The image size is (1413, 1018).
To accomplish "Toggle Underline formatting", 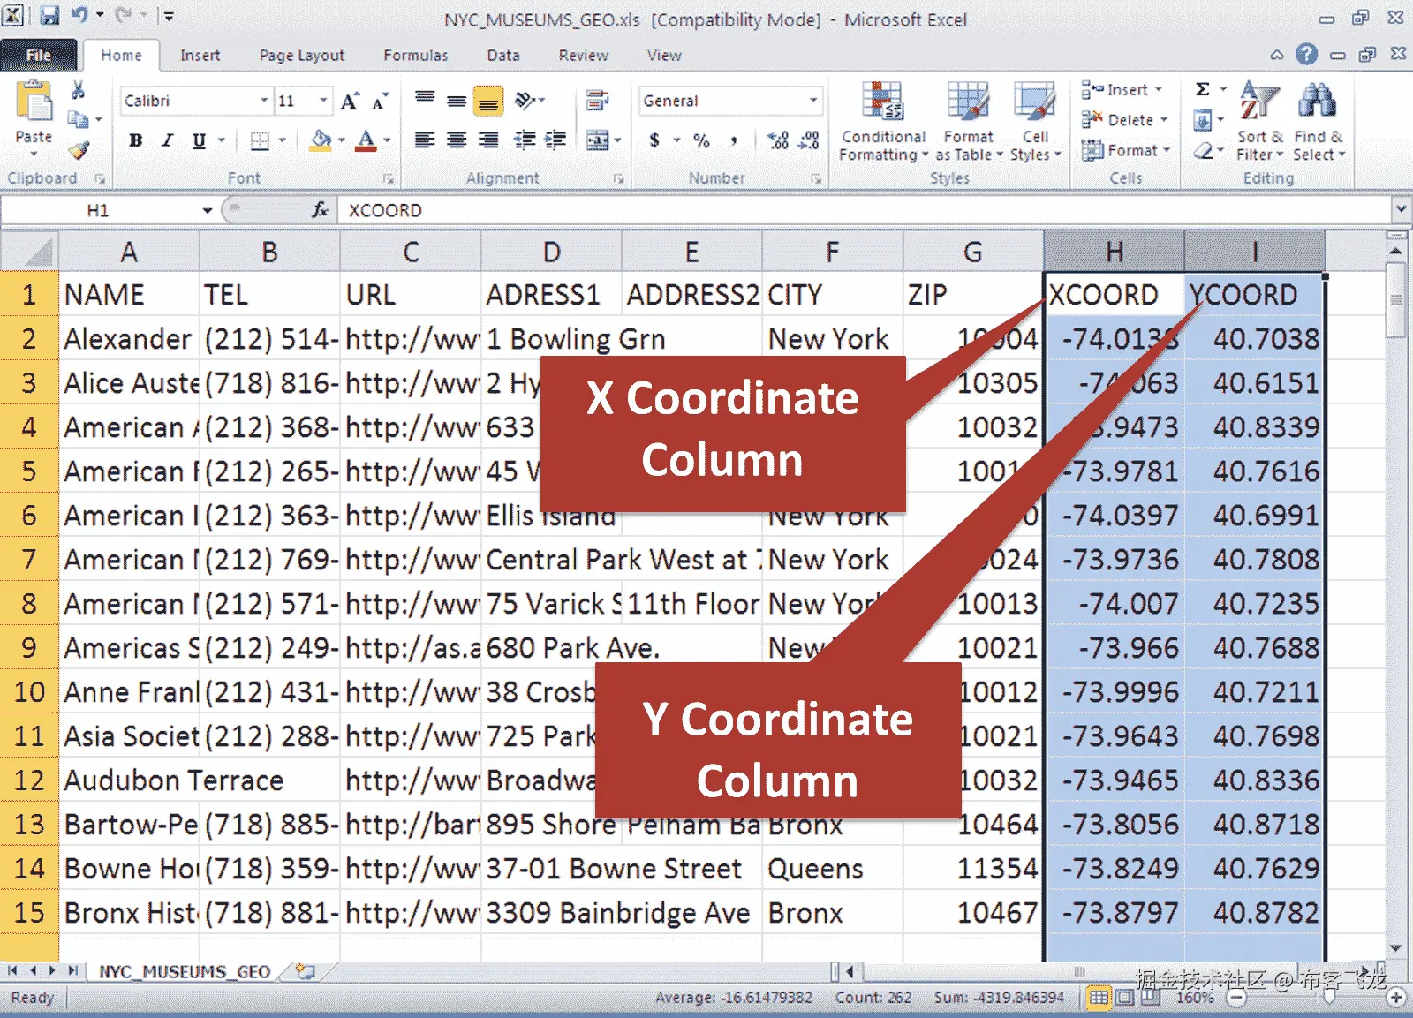I will pos(199,140).
